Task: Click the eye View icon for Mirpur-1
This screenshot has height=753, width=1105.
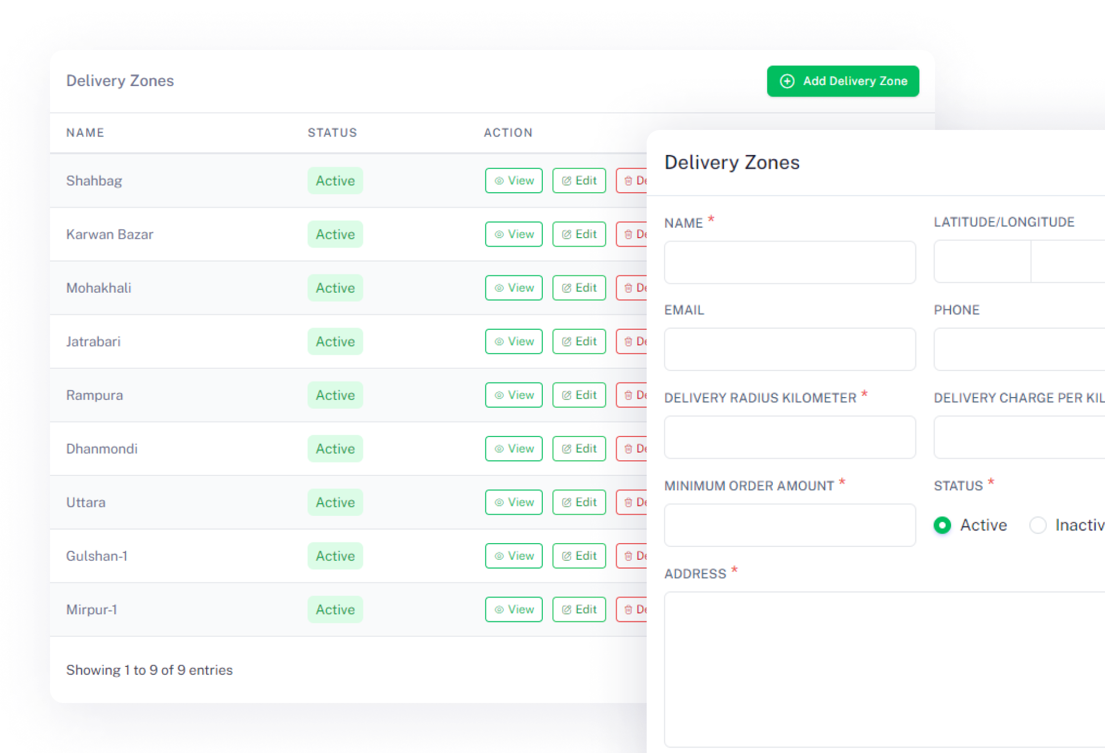Action: 499,610
